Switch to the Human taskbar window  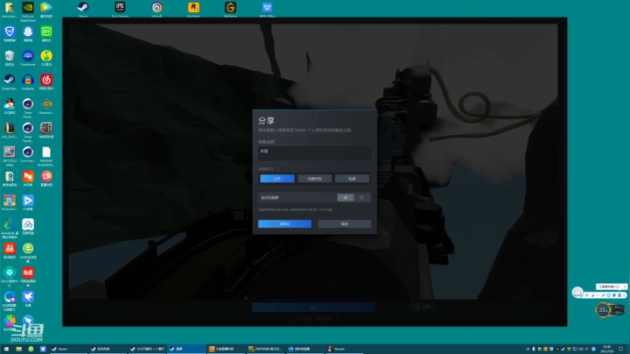(x=344, y=349)
